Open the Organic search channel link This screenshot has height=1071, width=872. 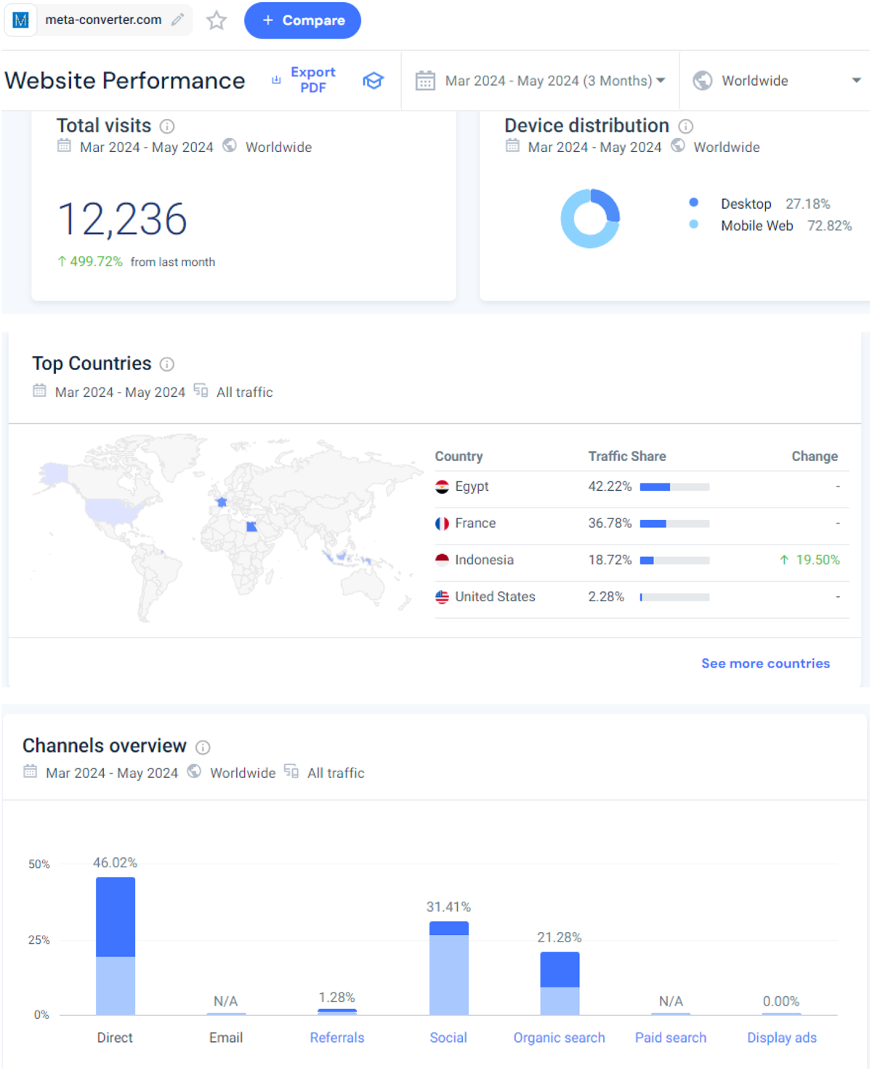(559, 1038)
